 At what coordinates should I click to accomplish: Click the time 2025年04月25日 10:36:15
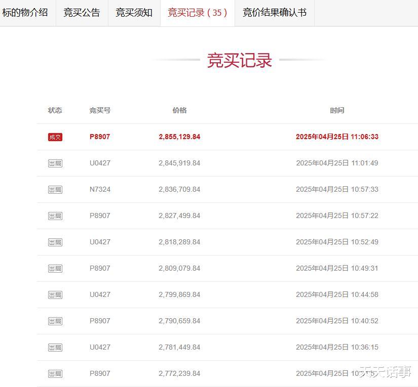pos(337,348)
